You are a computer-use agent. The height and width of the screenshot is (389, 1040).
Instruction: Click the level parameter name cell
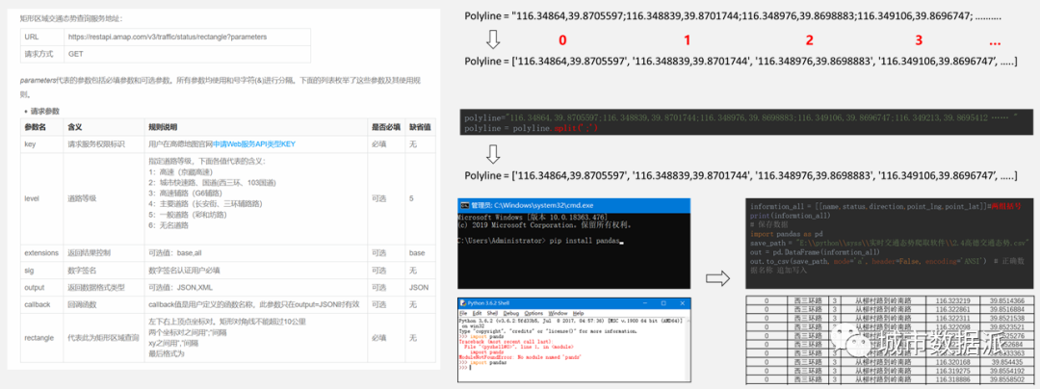41,198
